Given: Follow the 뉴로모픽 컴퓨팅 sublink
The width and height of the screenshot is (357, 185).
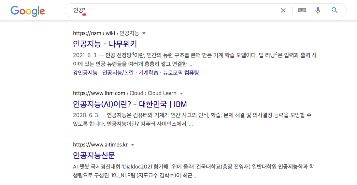Looking at the screenshot, I should tap(181, 73).
